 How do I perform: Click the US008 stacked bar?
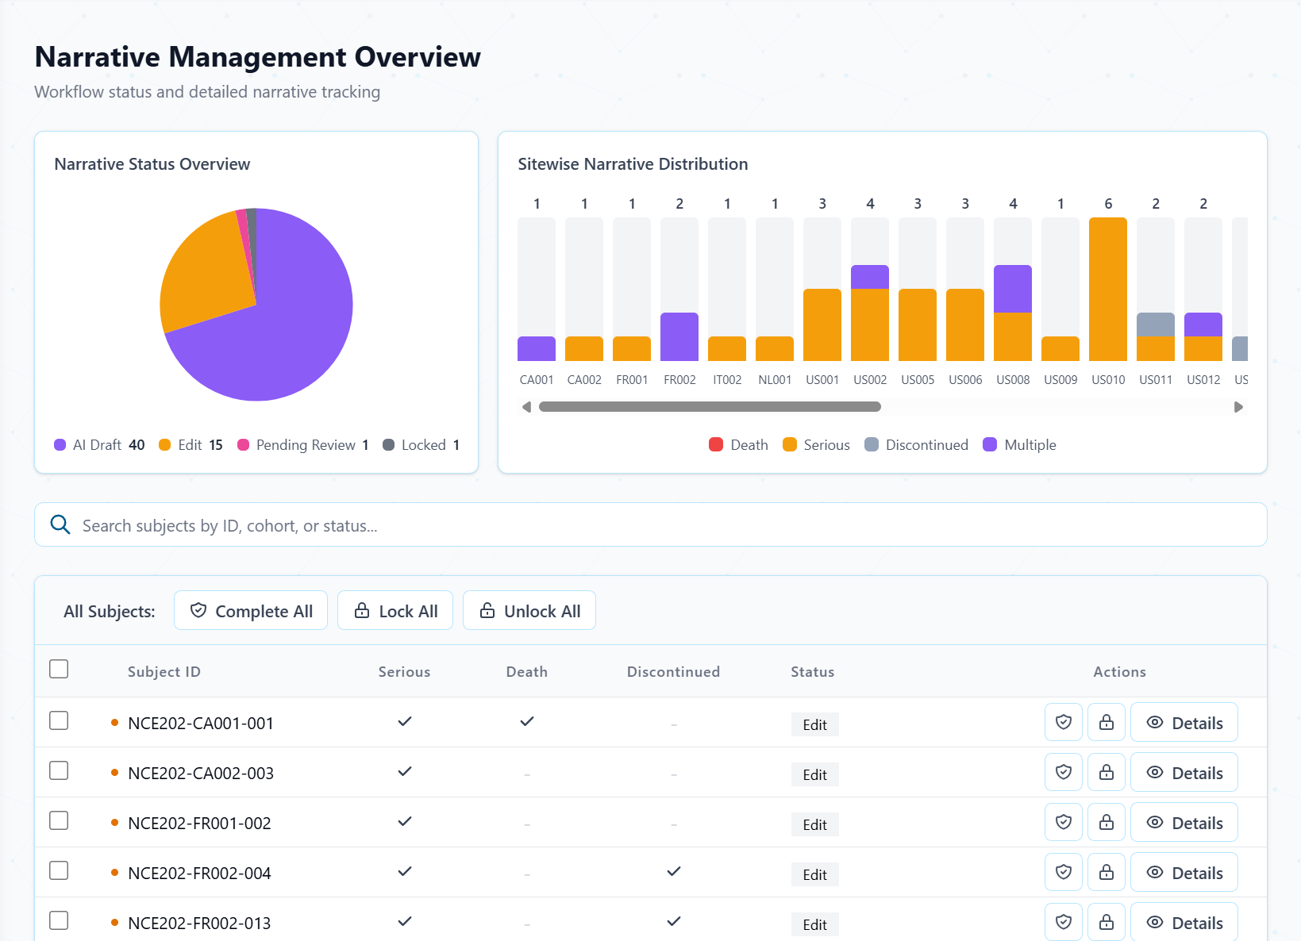pos(1013,313)
